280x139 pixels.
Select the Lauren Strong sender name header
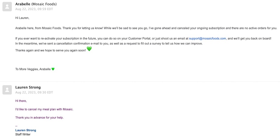pos(28,87)
